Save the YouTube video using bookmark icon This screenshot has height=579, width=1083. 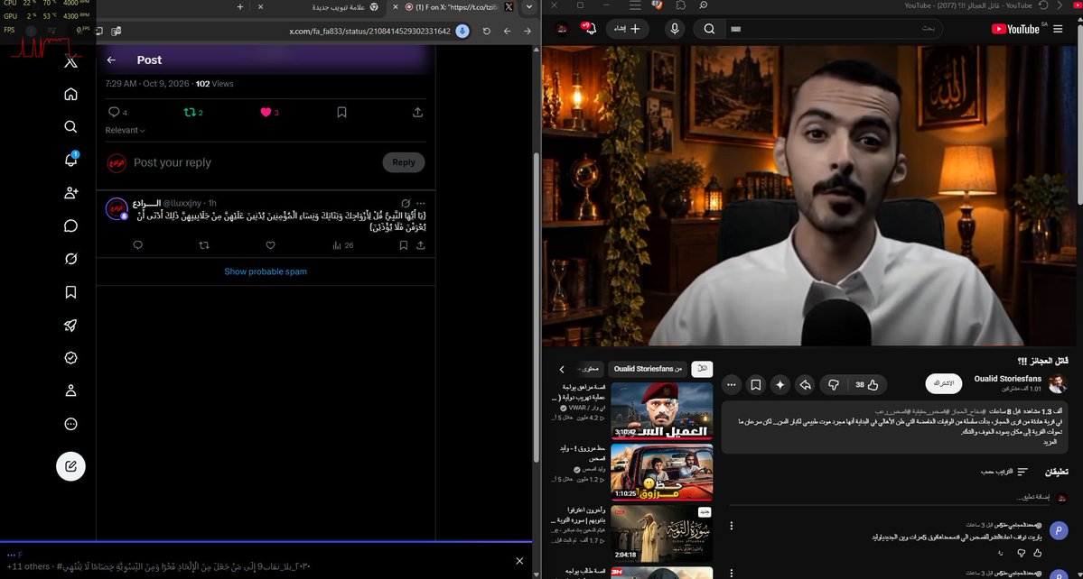point(756,384)
